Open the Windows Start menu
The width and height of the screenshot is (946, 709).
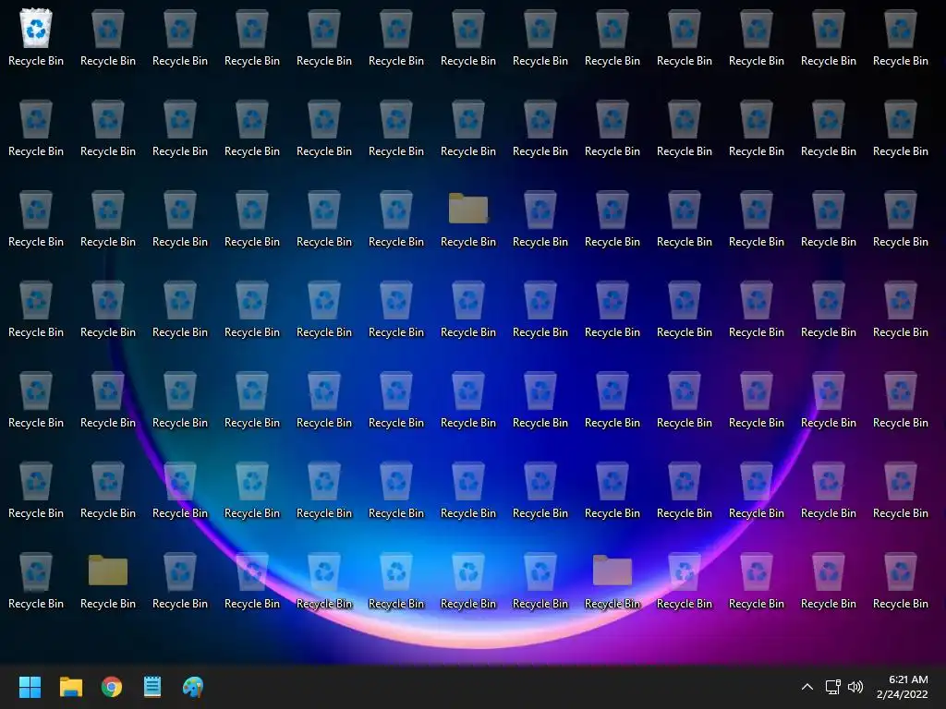tap(30, 687)
